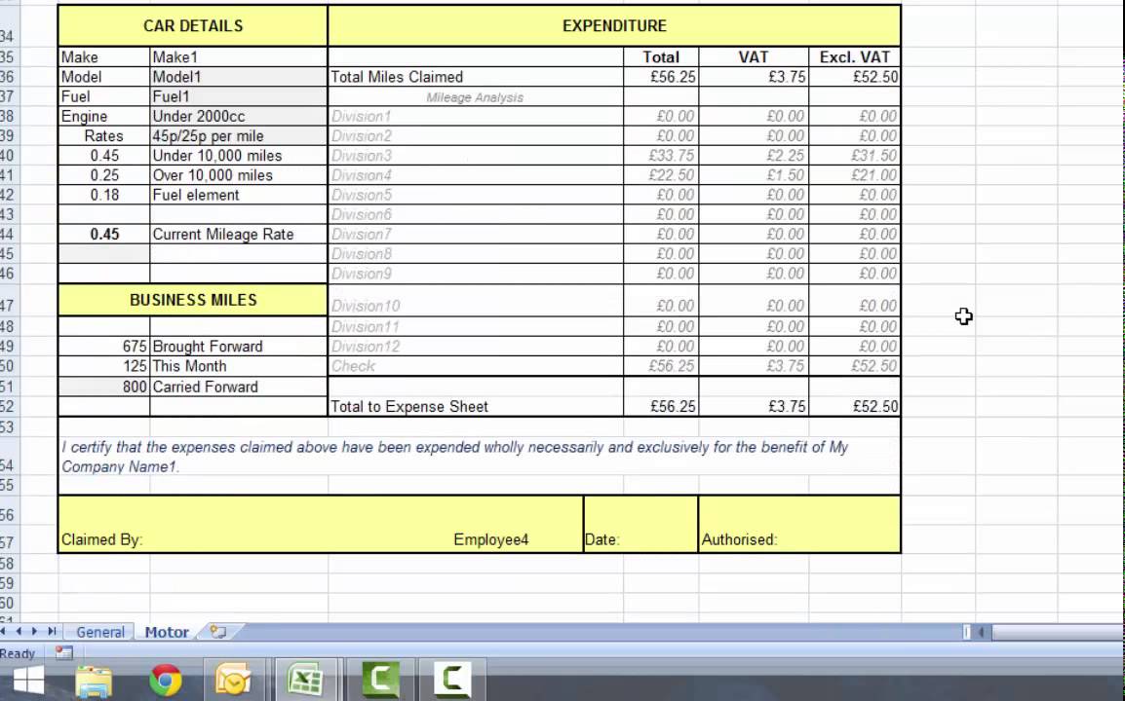Click the Authorised field cell

coord(799,524)
